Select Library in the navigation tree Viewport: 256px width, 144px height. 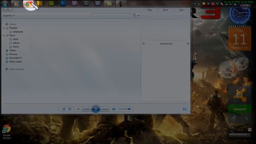pos(12,24)
